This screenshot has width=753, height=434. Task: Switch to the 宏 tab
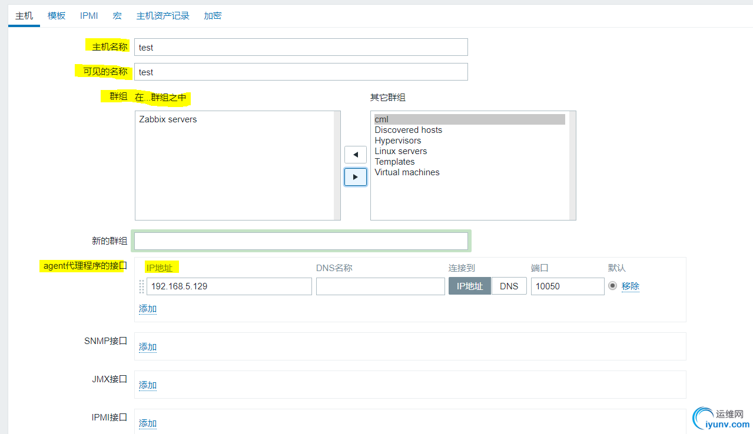pos(117,16)
